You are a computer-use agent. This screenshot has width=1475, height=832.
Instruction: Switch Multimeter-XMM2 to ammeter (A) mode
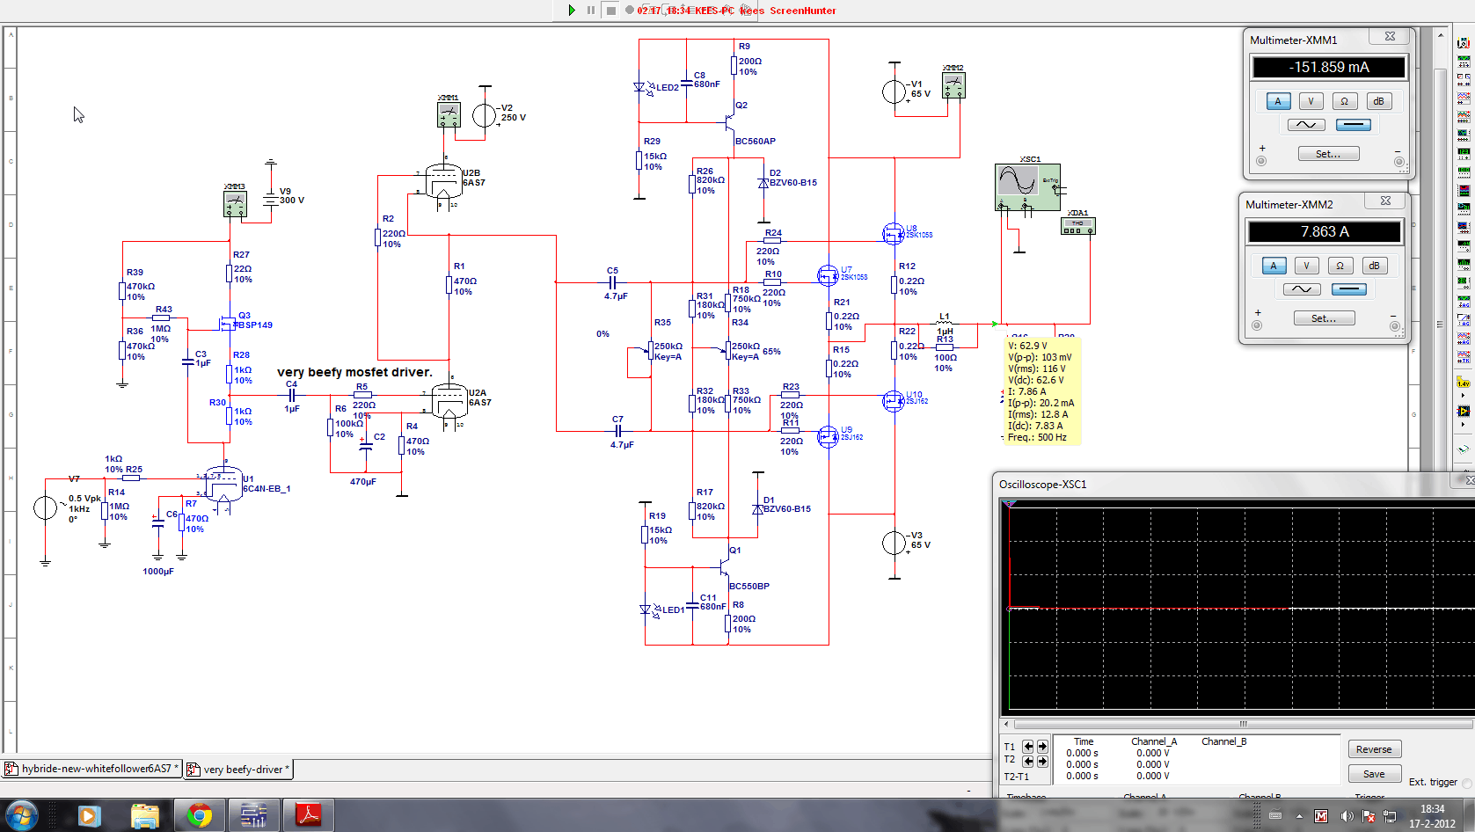tap(1274, 266)
